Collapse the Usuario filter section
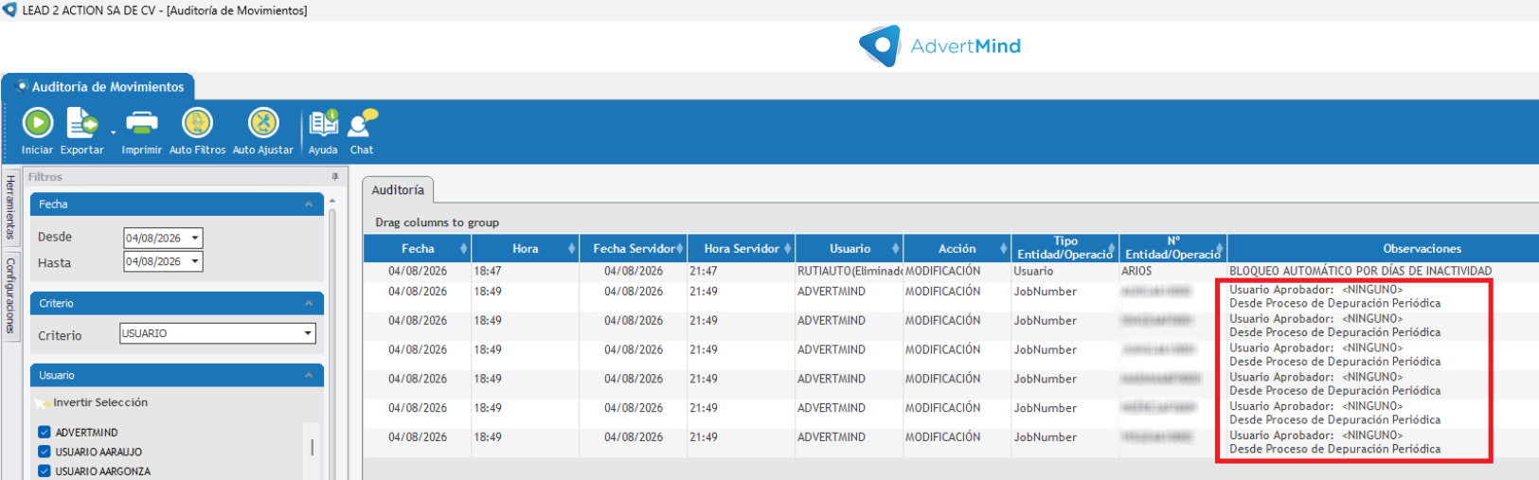The width and height of the screenshot is (1539, 480). click(x=309, y=376)
